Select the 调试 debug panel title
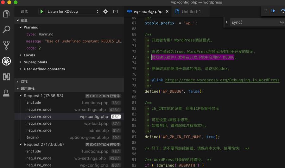The width and height of the screenshot is (285, 168). click(x=24, y=11)
